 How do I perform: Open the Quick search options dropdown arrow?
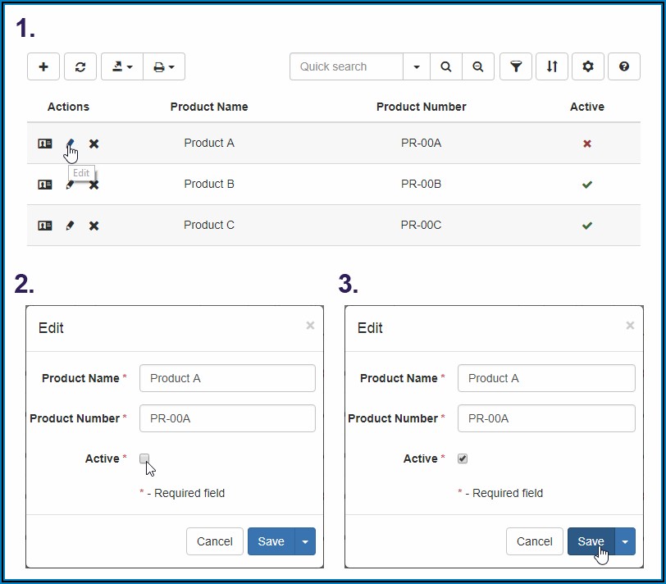417,67
